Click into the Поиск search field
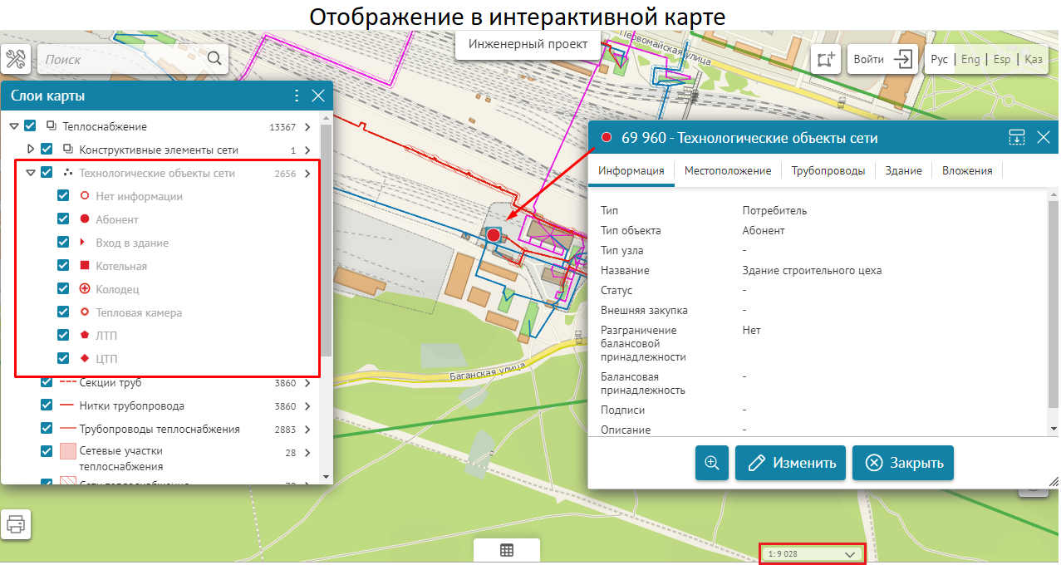1061x565 pixels. click(120, 59)
